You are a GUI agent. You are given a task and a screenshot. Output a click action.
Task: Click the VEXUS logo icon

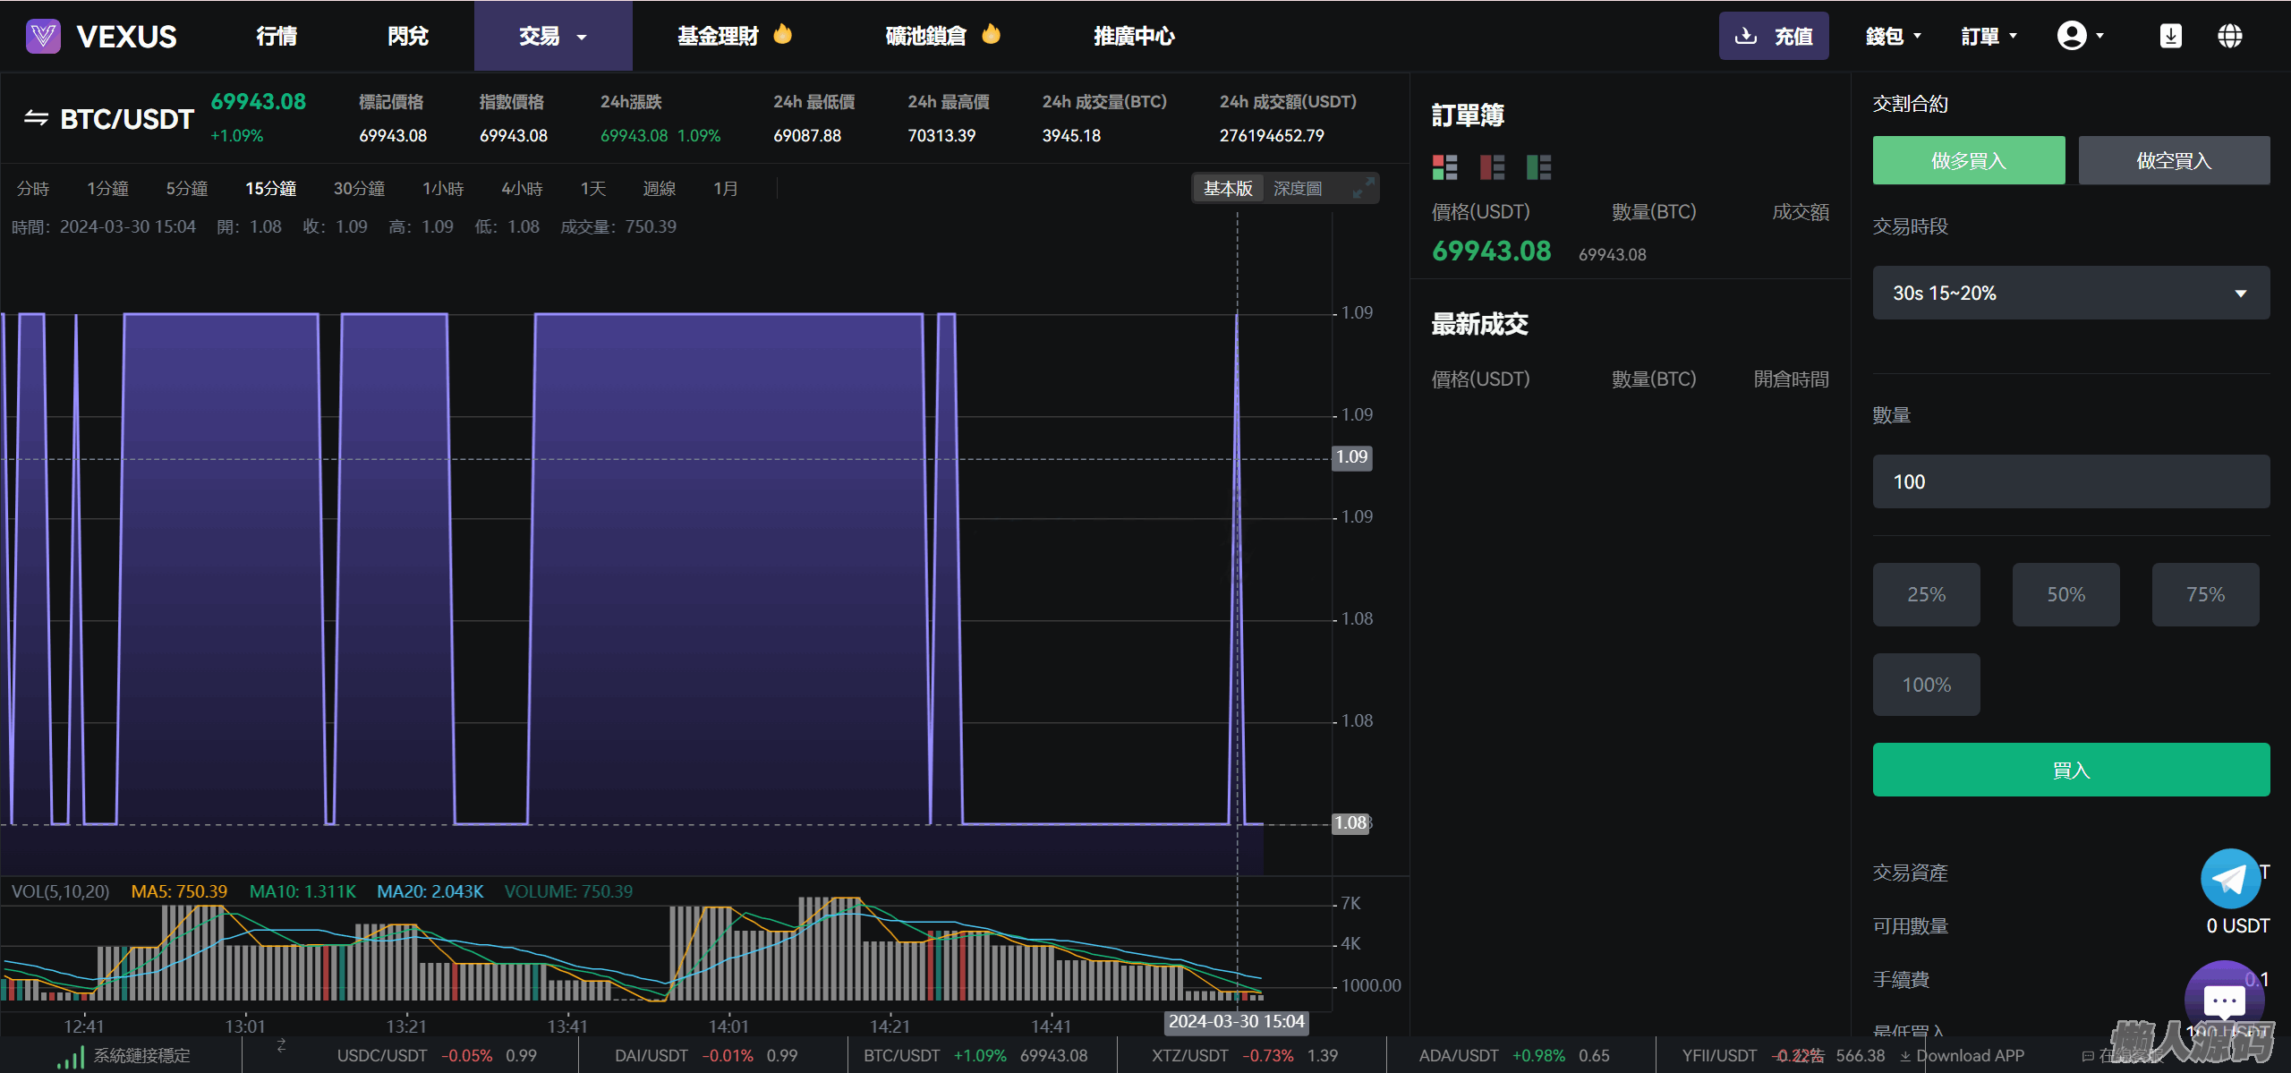(x=43, y=36)
